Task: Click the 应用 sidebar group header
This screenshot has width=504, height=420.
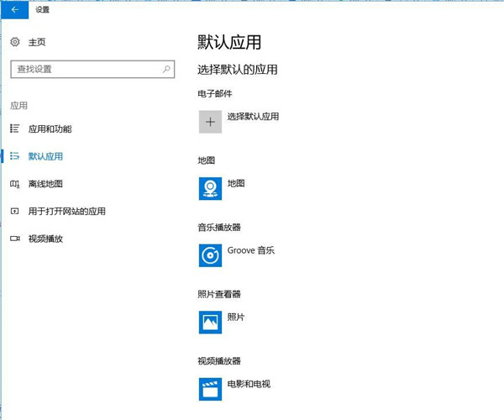Action: (x=18, y=105)
